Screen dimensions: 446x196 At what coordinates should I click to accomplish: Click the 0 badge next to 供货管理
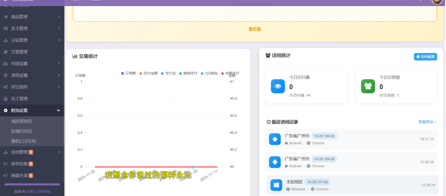(31, 152)
